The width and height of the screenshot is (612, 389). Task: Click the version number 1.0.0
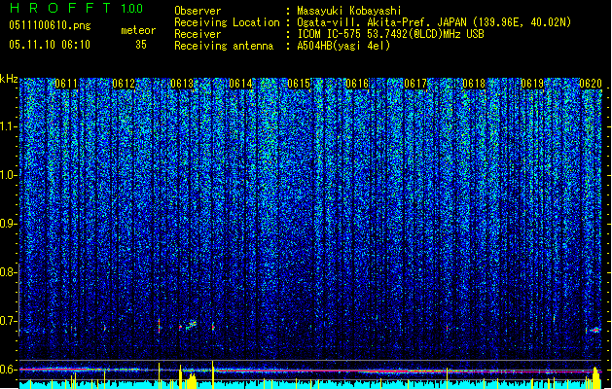click(x=131, y=8)
